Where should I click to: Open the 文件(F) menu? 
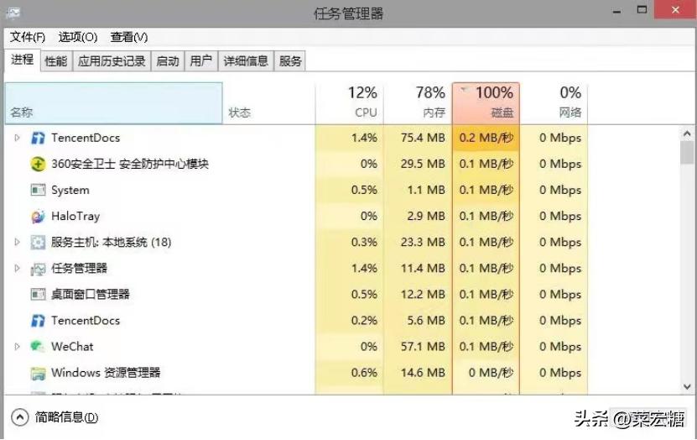coord(28,38)
